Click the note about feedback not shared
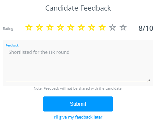The width and height of the screenshot is (157, 124). click(78, 88)
